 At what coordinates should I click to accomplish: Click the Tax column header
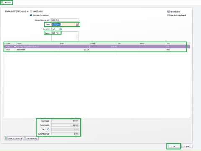coord(176,44)
